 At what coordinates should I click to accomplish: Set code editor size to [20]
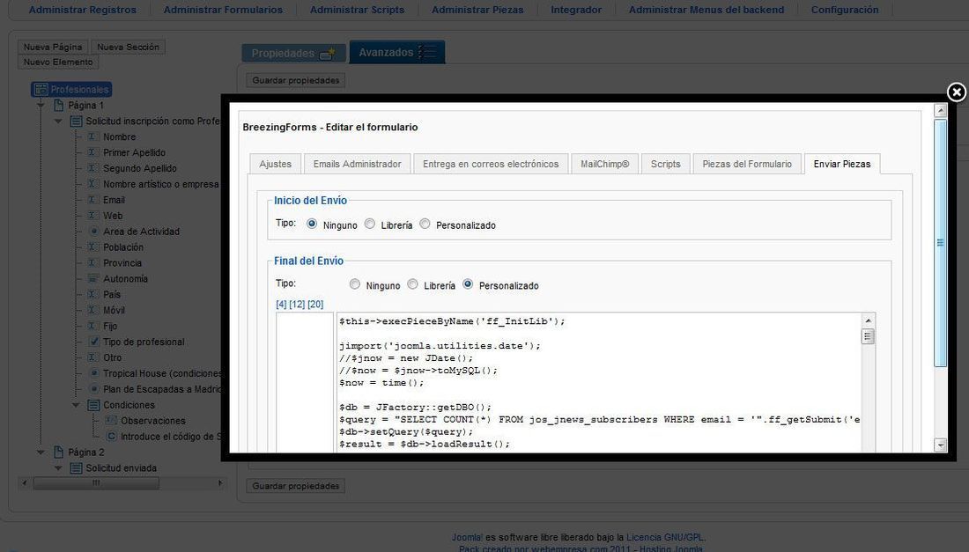tap(315, 304)
